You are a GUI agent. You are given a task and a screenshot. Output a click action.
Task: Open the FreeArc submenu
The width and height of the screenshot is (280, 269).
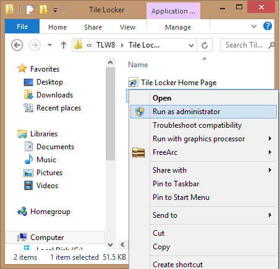pos(203,152)
